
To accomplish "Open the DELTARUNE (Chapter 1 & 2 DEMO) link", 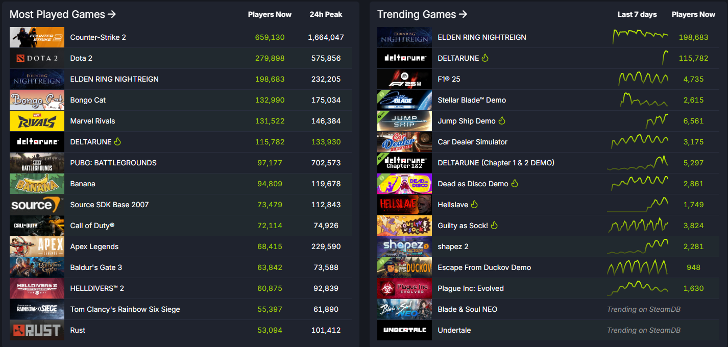I will click(496, 163).
